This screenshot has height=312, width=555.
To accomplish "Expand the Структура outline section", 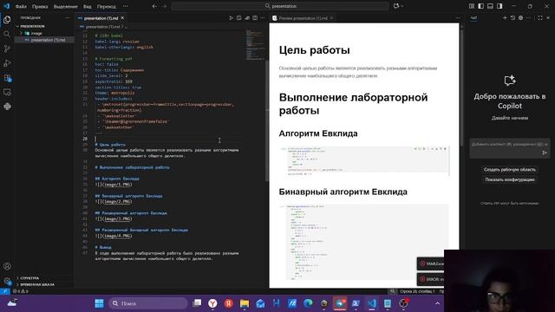I will click(x=45, y=278).
